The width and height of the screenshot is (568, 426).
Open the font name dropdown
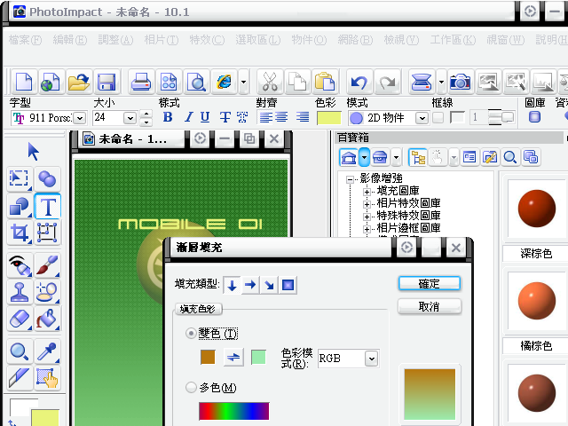80,118
